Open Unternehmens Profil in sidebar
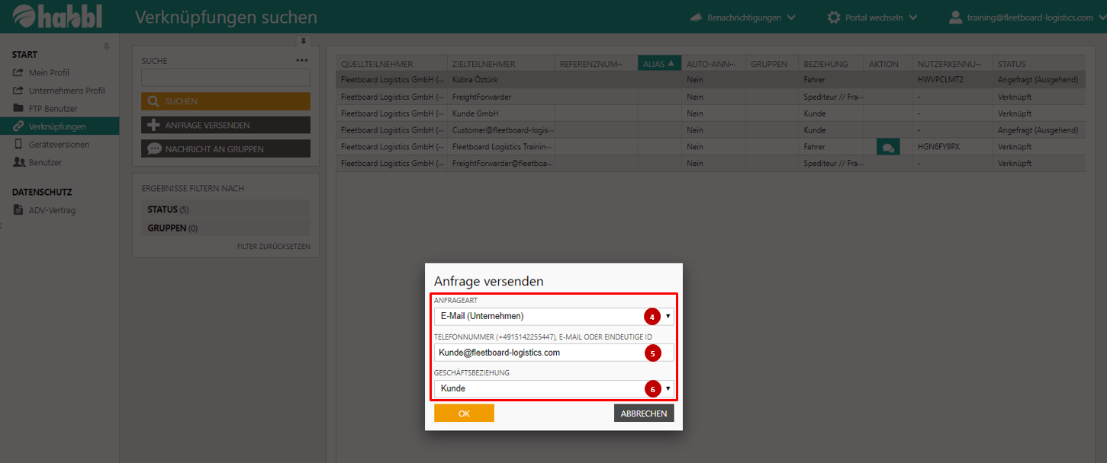 click(x=66, y=91)
